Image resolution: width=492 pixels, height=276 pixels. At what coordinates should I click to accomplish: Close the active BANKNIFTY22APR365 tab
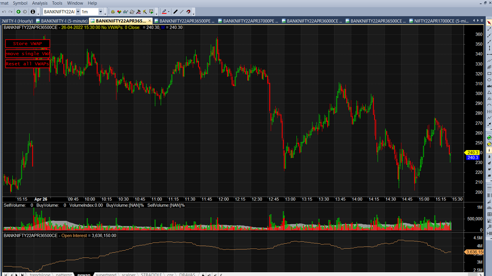coord(149,20)
